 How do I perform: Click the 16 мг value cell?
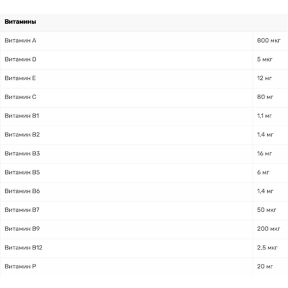(x=265, y=154)
